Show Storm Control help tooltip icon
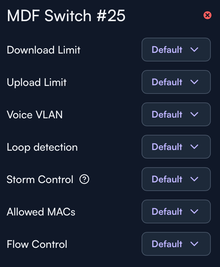 pyautogui.click(x=85, y=179)
